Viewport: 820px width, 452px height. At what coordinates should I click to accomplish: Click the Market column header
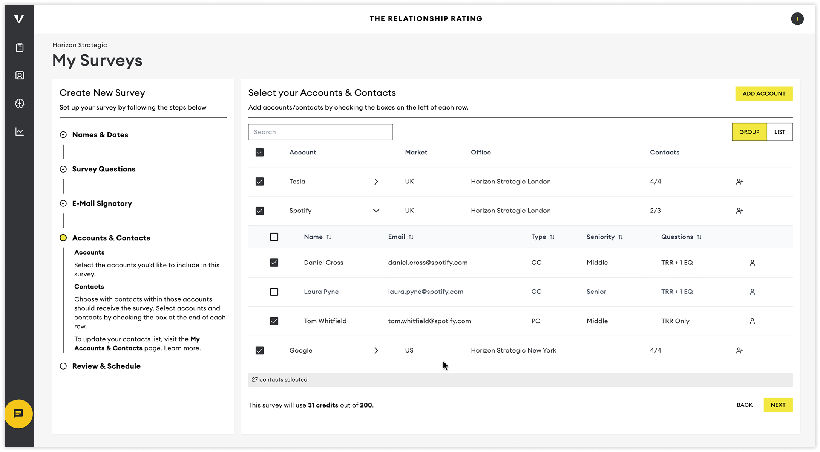click(416, 152)
